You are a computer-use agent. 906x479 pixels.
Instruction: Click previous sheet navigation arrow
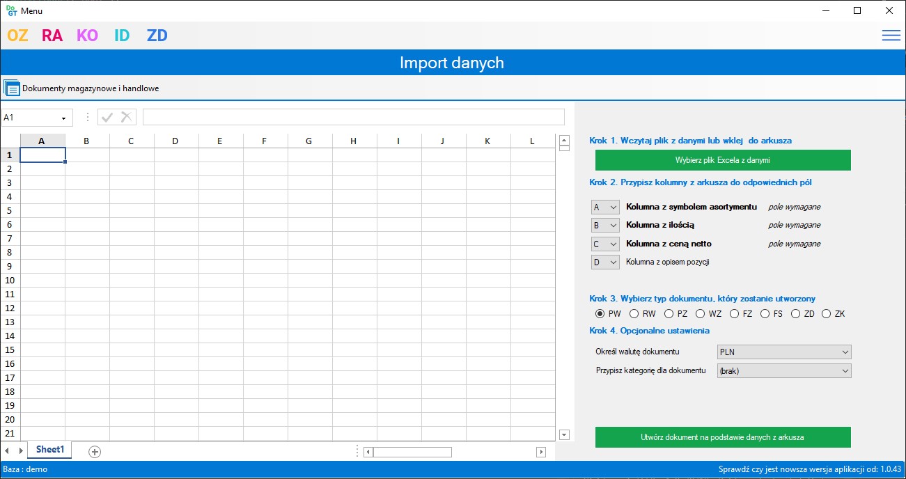tap(7, 452)
